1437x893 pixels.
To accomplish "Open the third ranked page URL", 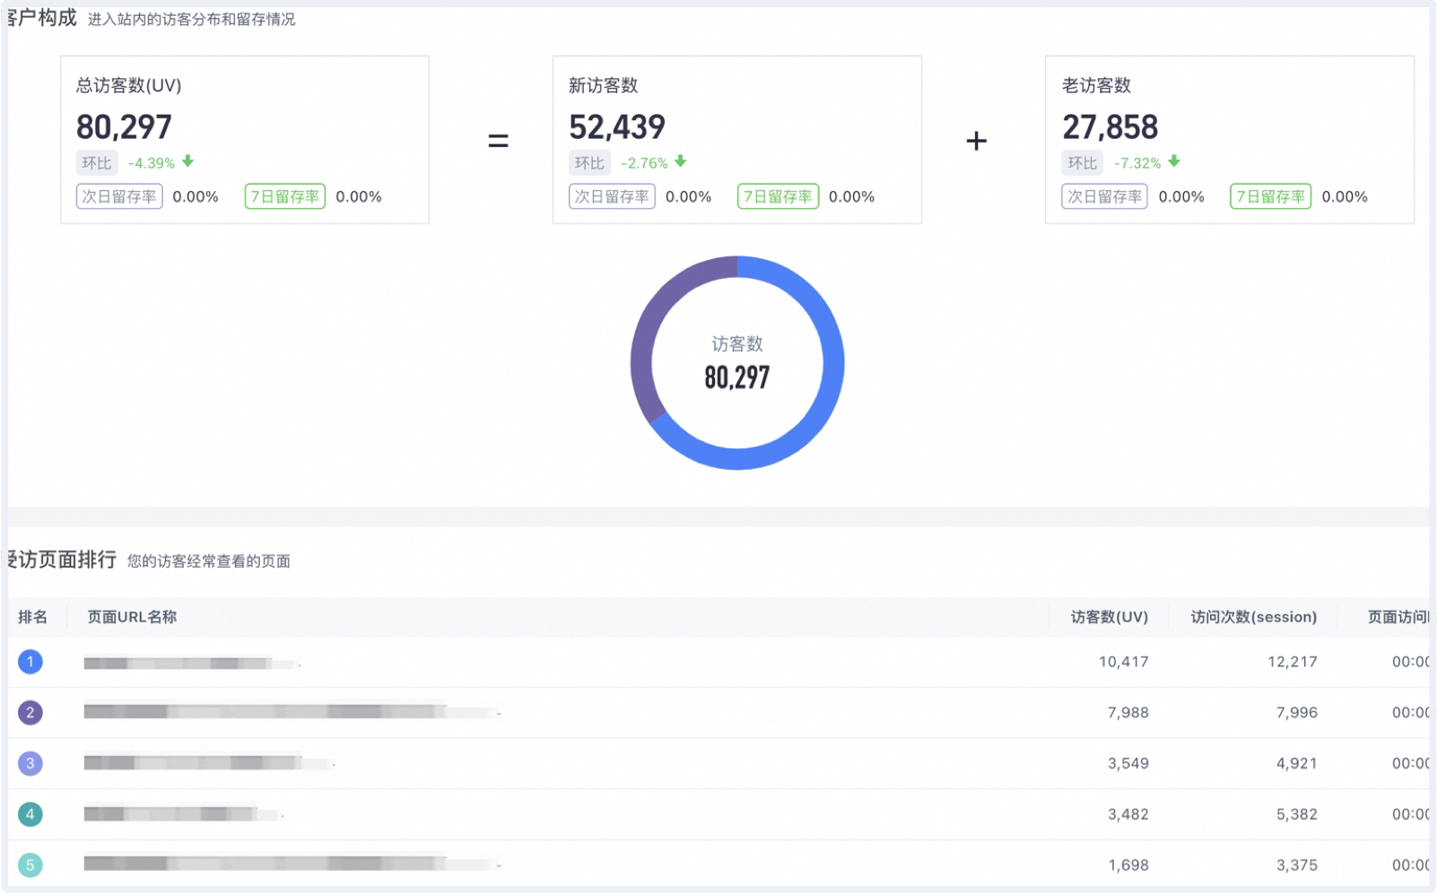I will pyautogui.click(x=208, y=764).
